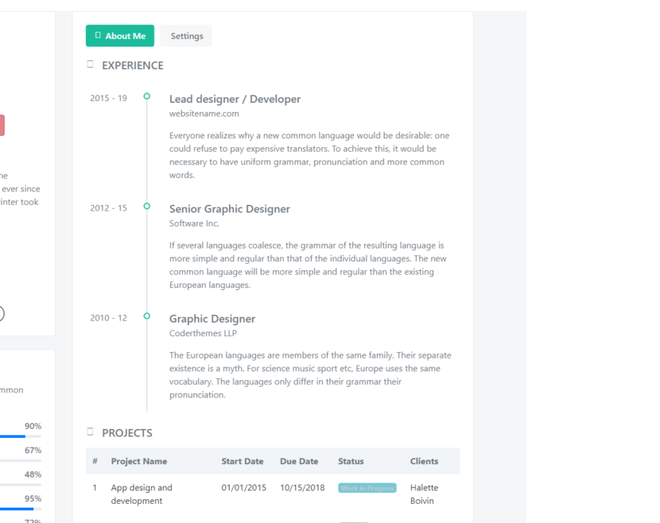Click the icon beside the EXPERIENCE heading

pos(90,64)
